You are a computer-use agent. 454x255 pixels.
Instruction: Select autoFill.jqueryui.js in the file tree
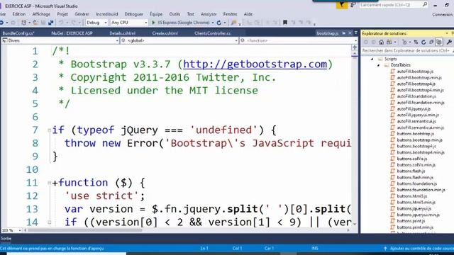414,109
